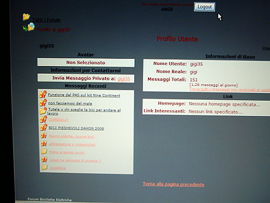Select the Profilo di gigi35 breadcrumb
This screenshot has height=203, width=270.
point(53,30)
